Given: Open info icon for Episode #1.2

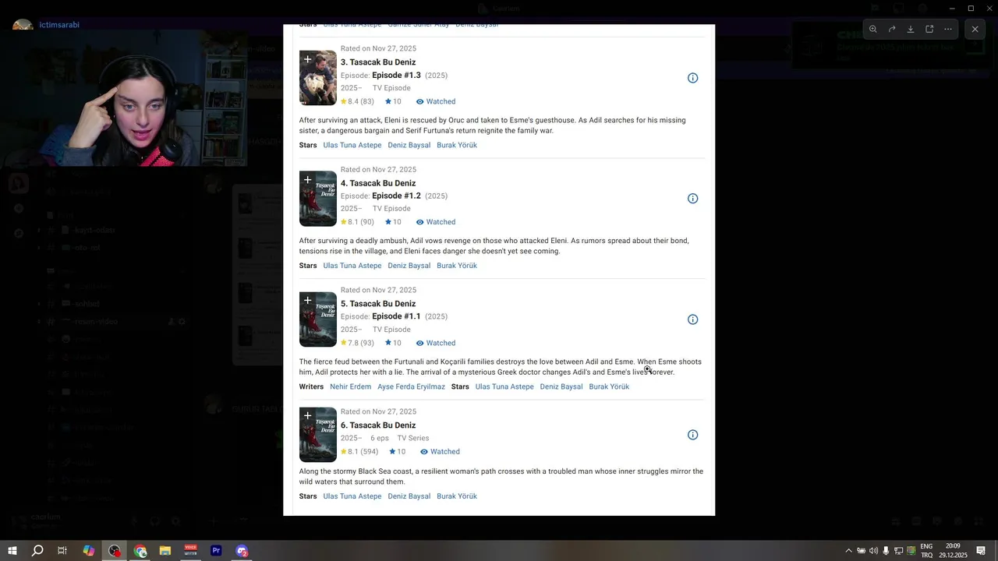Looking at the screenshot, I should tap(692, 199).
